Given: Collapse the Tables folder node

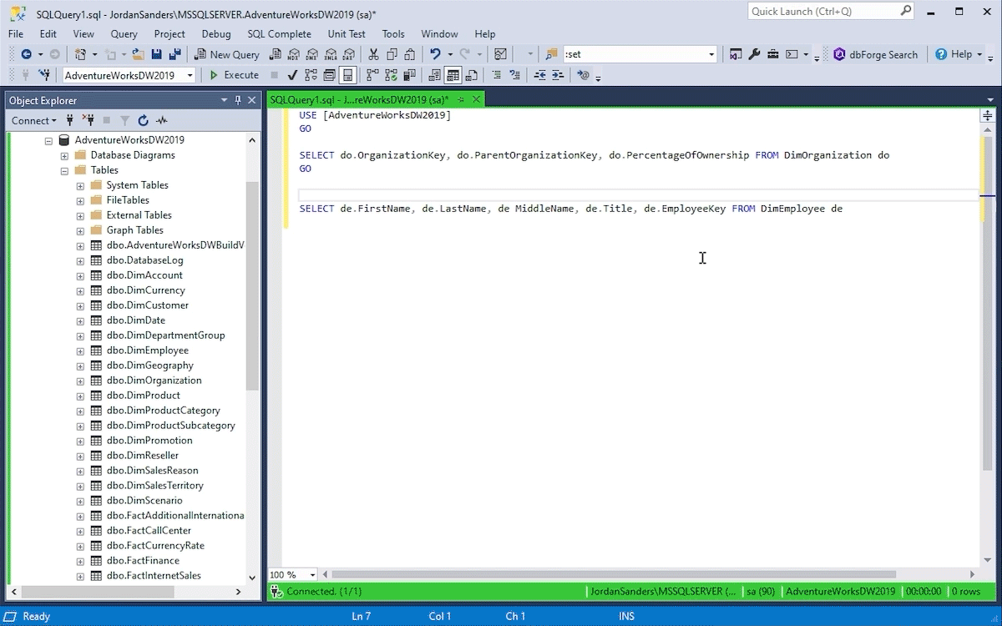Looking at the screenshot, I should (x=64, y=170).
